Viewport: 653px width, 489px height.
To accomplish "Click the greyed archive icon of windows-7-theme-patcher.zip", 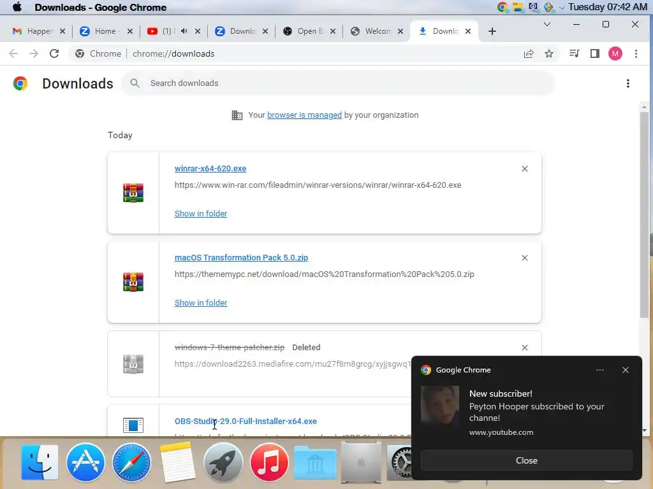I will point(133,364).
